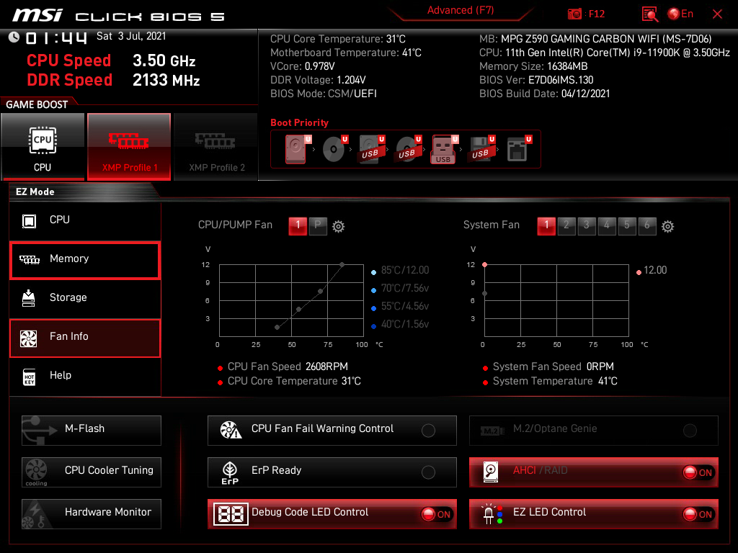738x553 pixels.
Task: Take screenshot with F12 camera icon
Action: (574, 14)
